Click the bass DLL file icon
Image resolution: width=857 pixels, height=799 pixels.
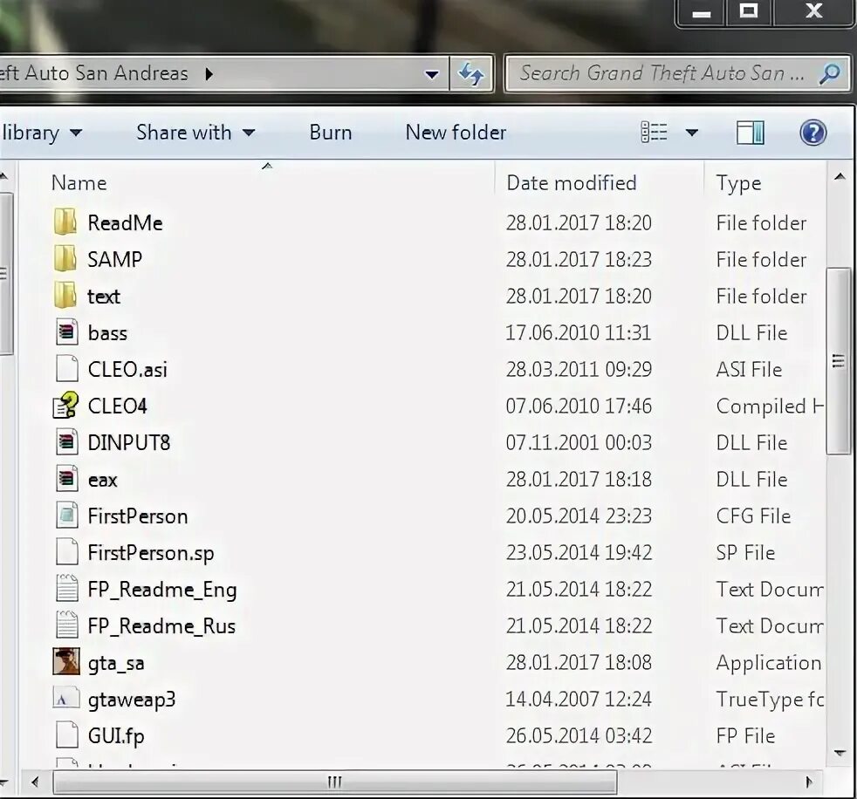[x=66, y=332]
